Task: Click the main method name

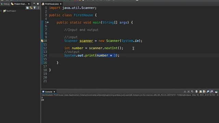Action: tap(96, 23)
